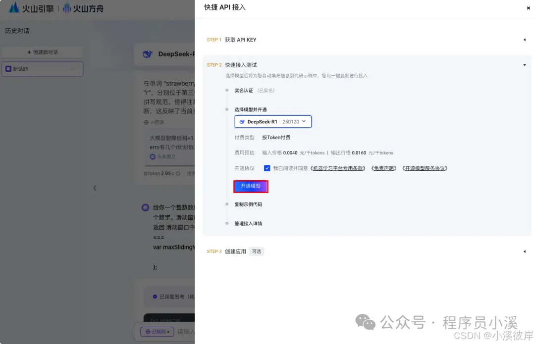Image resolution: width=535 pixels, height=344 pixels.
Task: Click the info icon next to 首token 2.95 s
Action: [178, 174]
